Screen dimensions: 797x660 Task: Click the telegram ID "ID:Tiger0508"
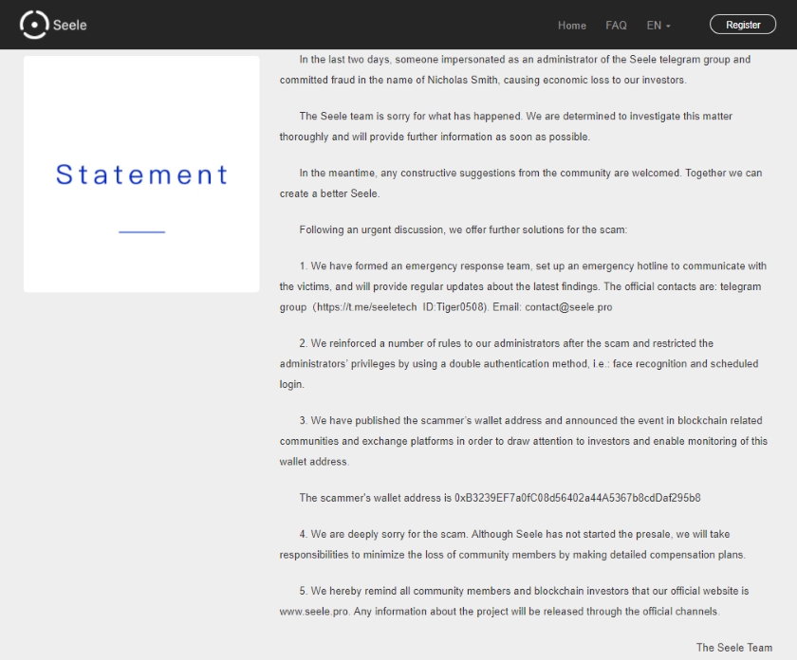pyautogui.click(x=454, y=307)
